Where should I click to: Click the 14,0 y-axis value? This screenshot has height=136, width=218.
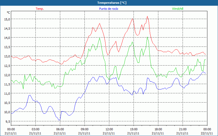[7, 38]
